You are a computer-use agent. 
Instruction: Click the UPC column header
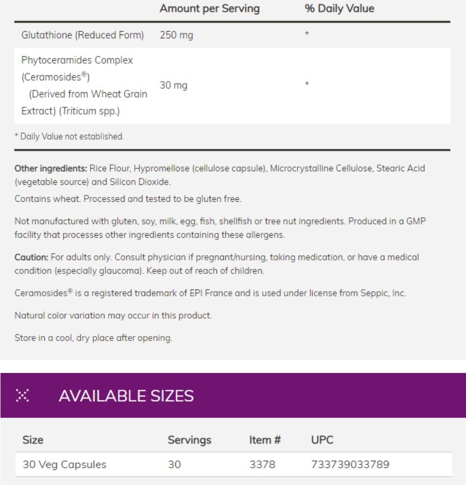click(x=322, y=440)
